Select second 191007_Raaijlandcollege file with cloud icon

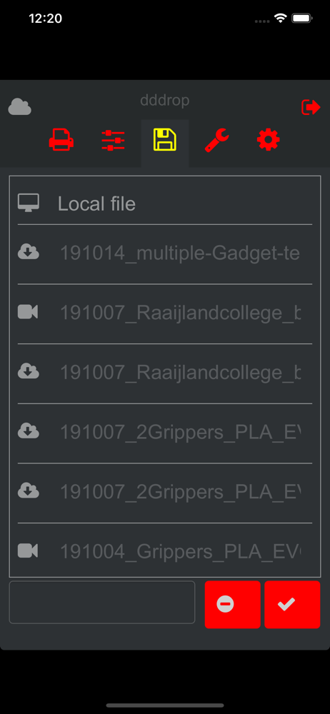180,373
